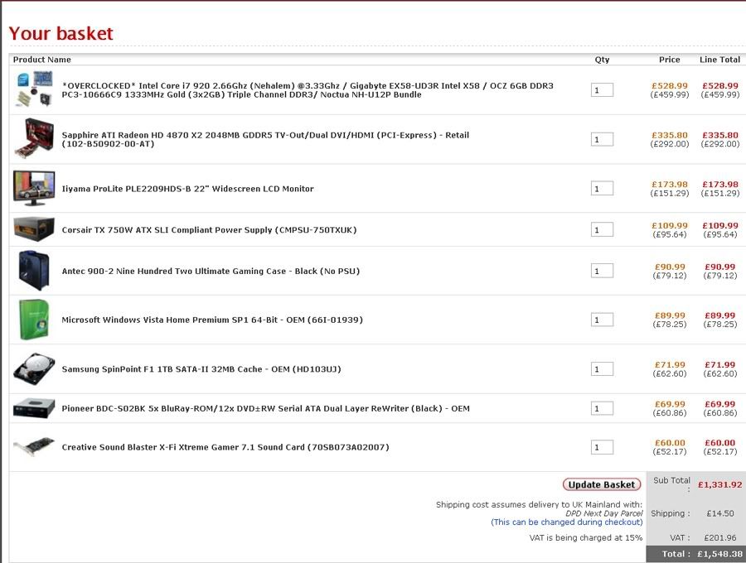Focus the Samsung SpinPoint quantity box
The width and height of the screenshot is (746, 563).
pos(602,369)
